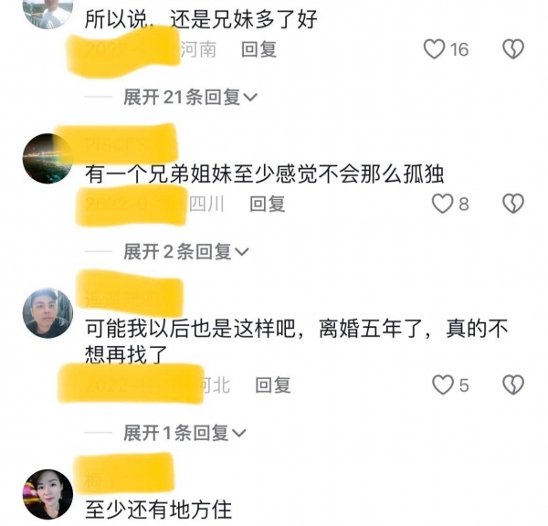Reply to the 河南 comment via 回复

click(259, 49)
